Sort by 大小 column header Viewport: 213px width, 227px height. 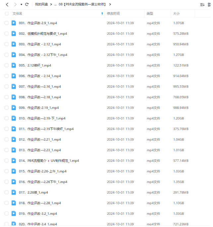(x=176, y=14)
